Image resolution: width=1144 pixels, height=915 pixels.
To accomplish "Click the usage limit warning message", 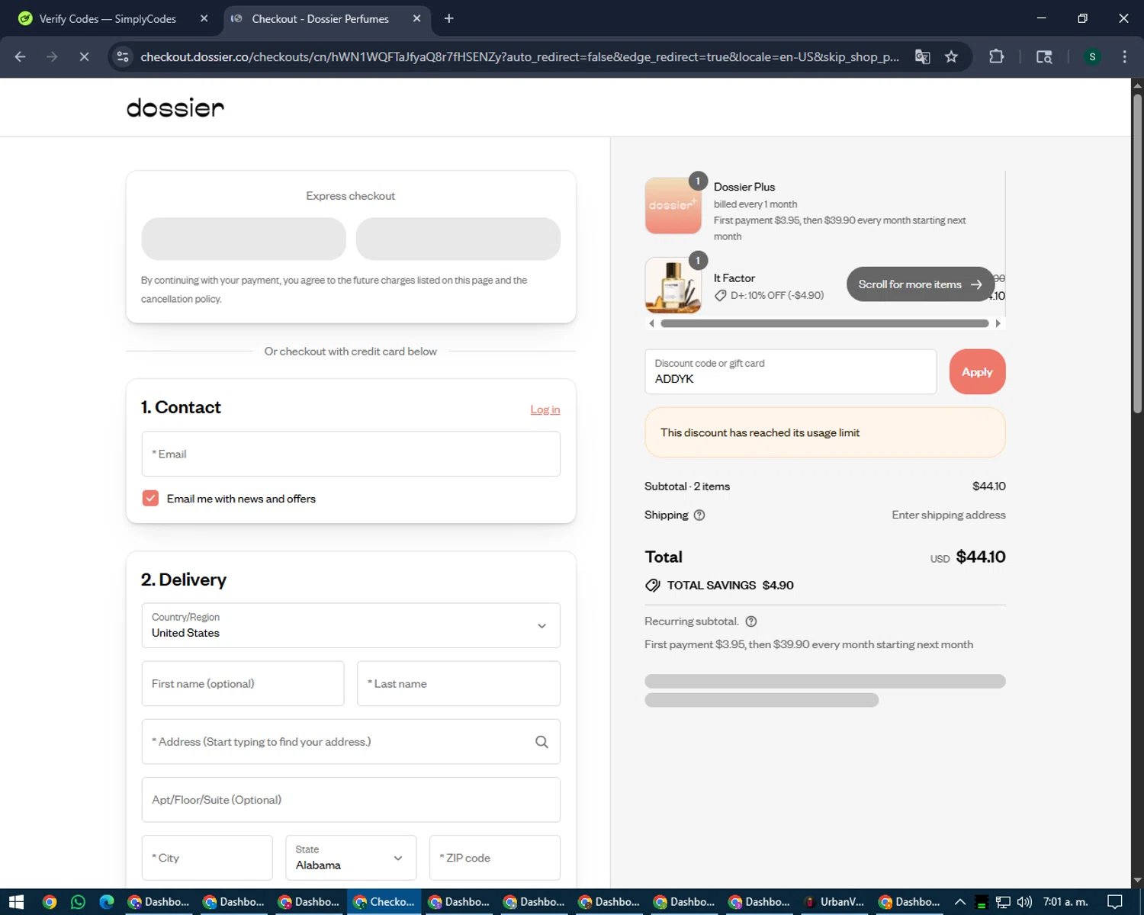I will click(825, 432).
